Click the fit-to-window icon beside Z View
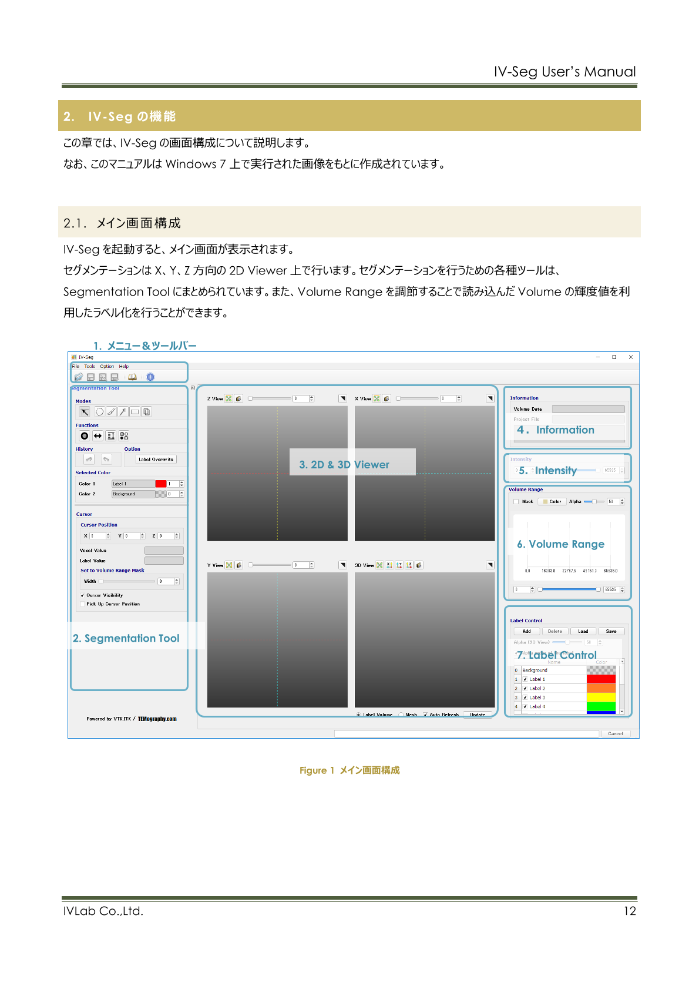 (x=229, y=399)
